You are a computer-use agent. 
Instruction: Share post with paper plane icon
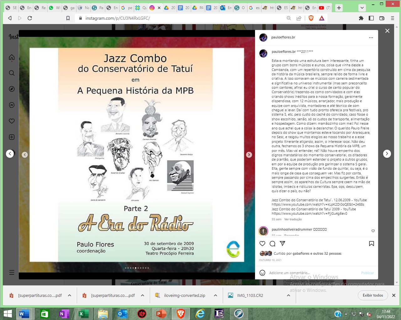(x=282, y=243)
